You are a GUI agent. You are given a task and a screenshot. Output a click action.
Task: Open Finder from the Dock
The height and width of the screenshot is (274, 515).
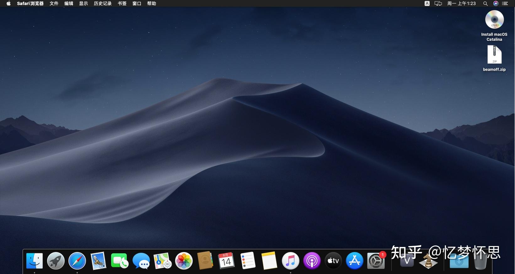point(35,261)
